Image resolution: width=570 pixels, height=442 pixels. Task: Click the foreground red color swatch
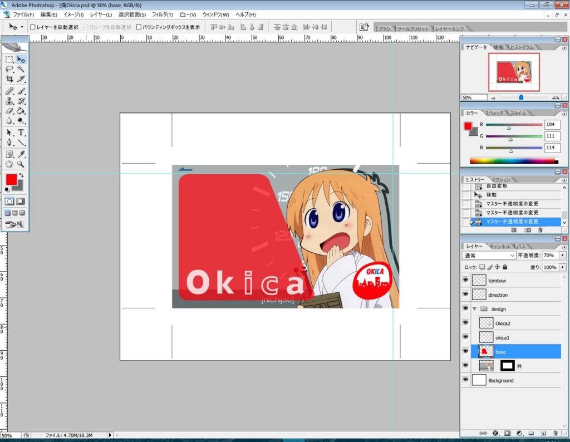coord(11,179)
